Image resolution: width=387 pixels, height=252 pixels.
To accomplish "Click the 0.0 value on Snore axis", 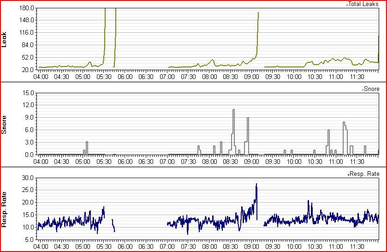I will pos(30,155).
